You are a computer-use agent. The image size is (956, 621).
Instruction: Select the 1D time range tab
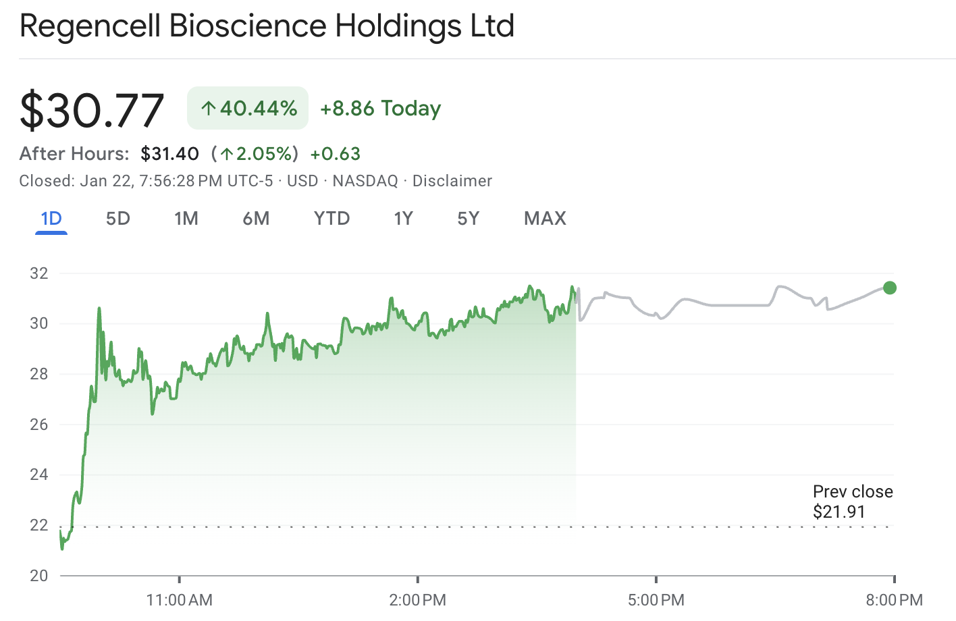(x=51, y=219)
